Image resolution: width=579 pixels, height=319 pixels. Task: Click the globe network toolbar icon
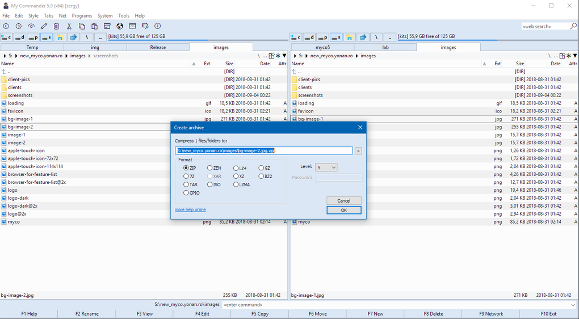120,26
